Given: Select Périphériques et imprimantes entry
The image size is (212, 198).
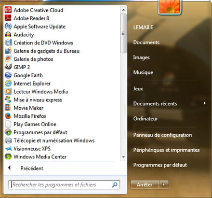Looking at the screenshot, I should (166, 150).
